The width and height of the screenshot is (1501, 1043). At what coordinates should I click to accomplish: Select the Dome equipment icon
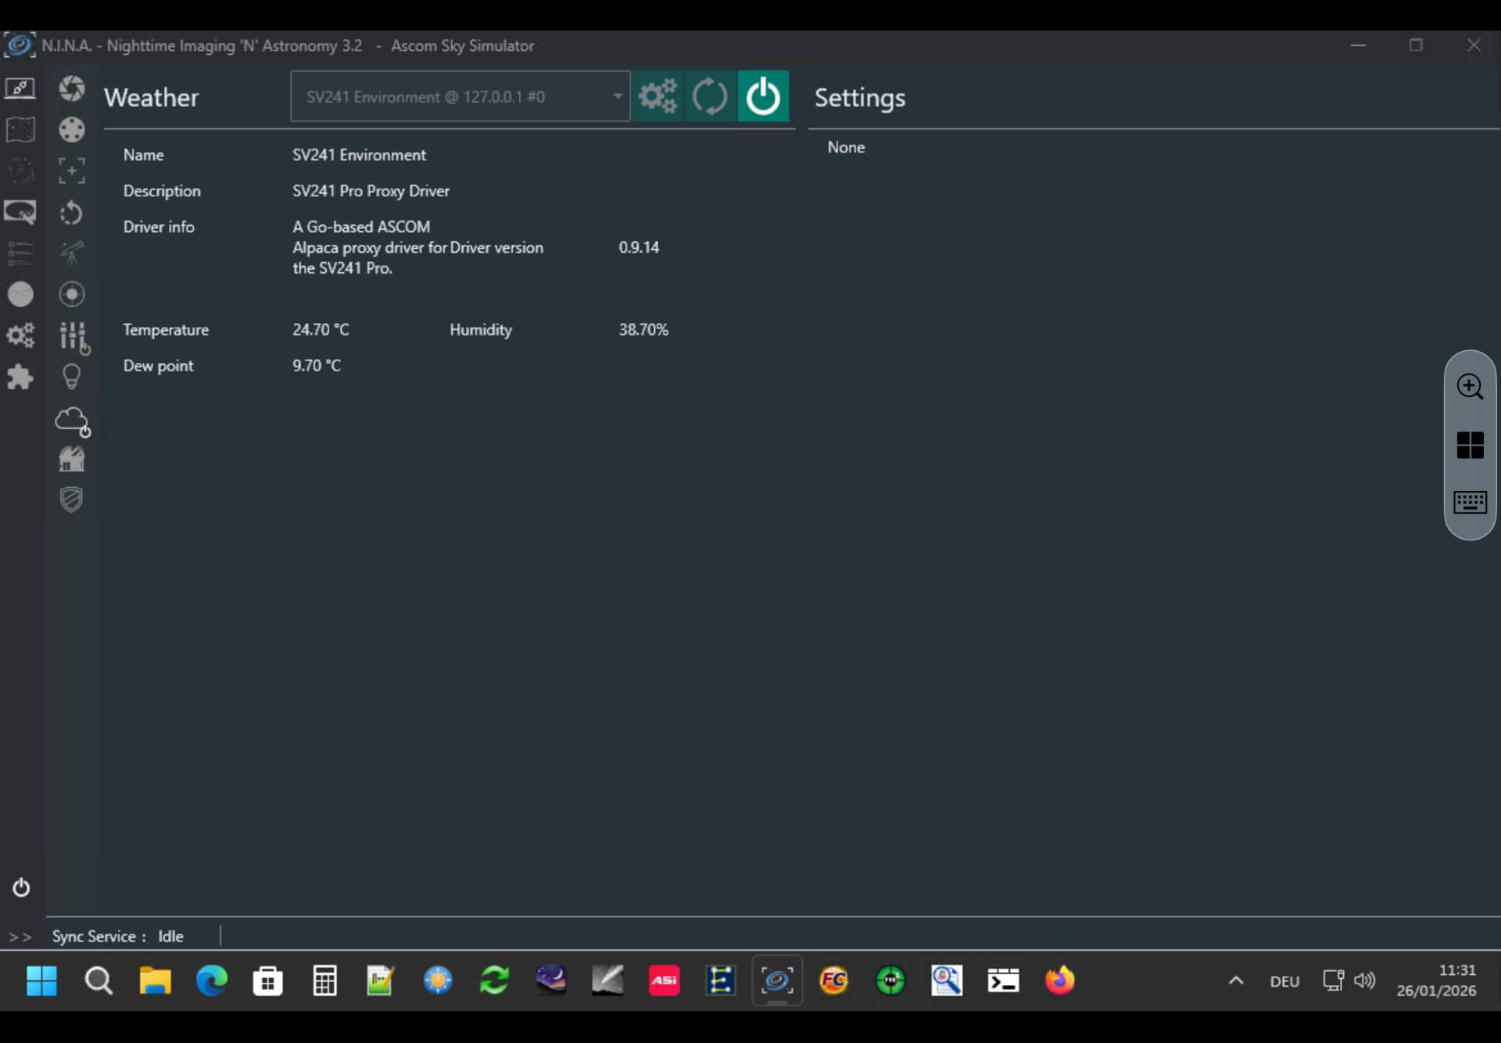(72, 459)
